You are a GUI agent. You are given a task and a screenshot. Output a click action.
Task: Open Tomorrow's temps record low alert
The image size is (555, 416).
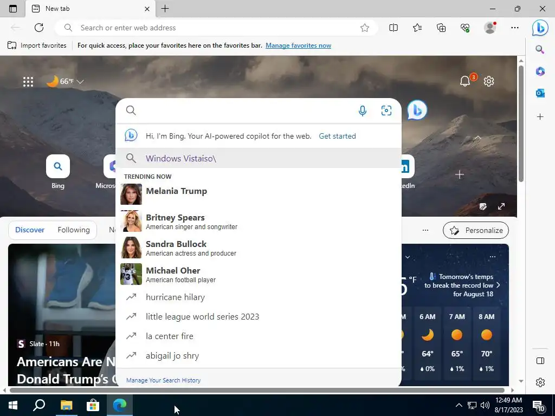462,285
